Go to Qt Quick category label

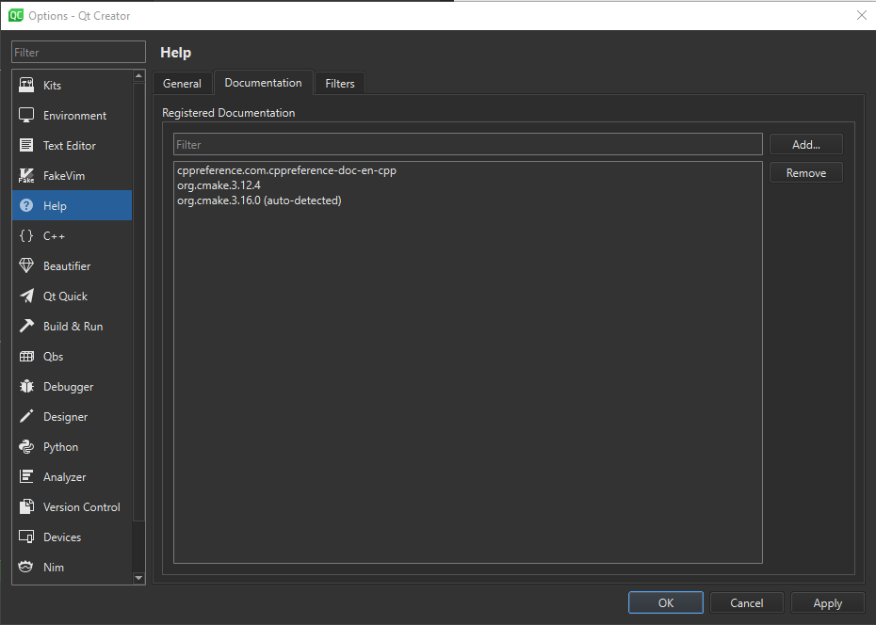[65, 296]
